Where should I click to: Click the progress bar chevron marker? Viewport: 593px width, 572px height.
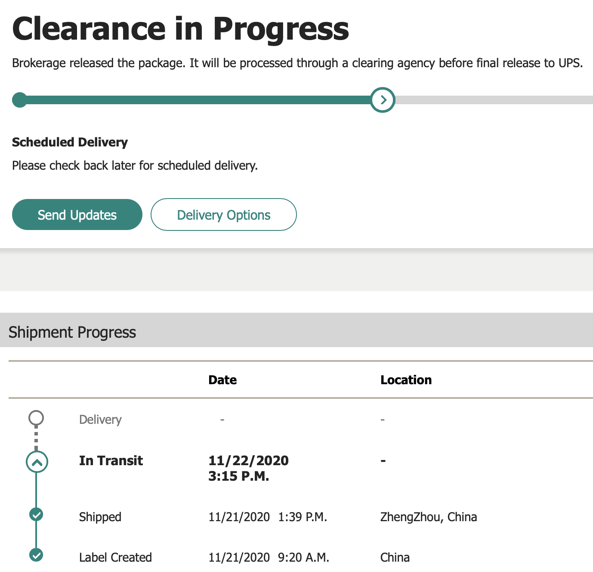[383, 100]
